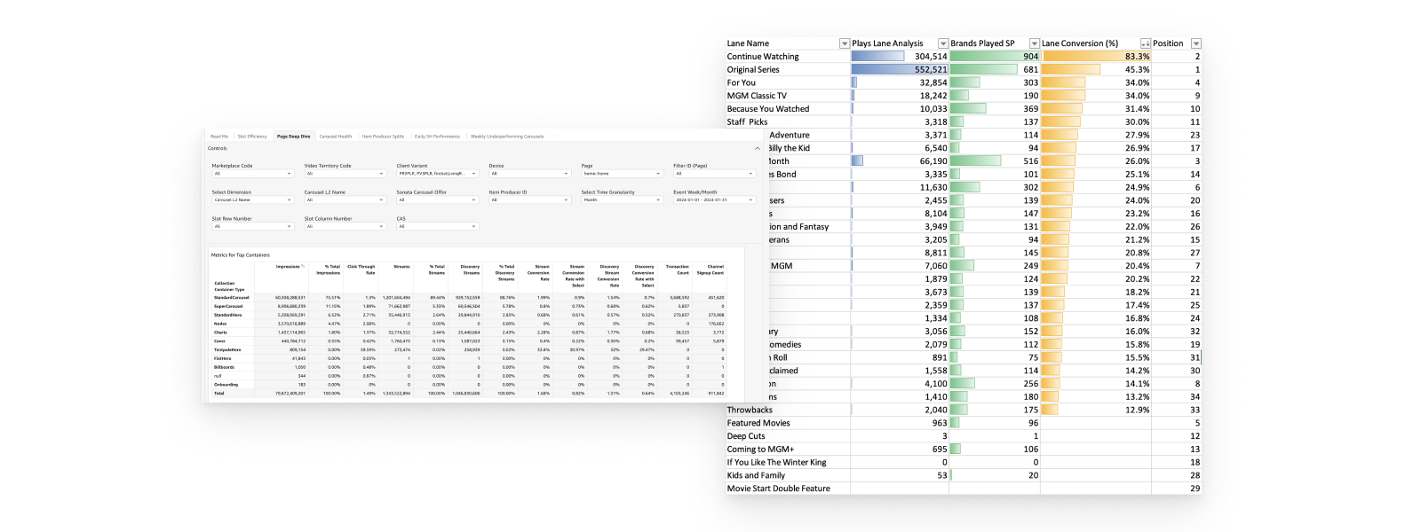Open the Select Time Granularity dropdown
This screenshot has height=532, width=1421.
coord(622,200)
